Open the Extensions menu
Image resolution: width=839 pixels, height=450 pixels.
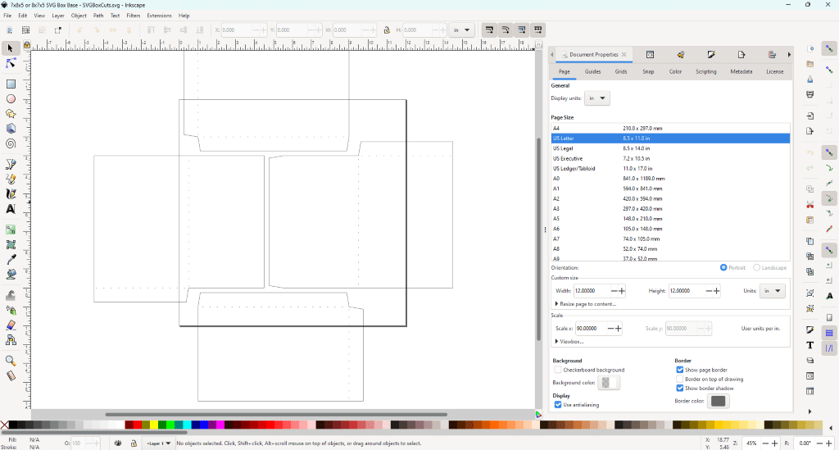[x=159, y=16]
